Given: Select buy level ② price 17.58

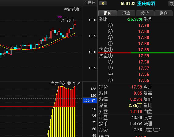Looking at the screenshot, I should [144, 62].
